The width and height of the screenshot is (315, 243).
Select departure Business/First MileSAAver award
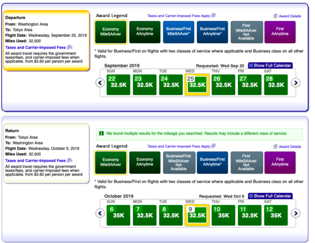pyautogui.click(x=178, y=32)
